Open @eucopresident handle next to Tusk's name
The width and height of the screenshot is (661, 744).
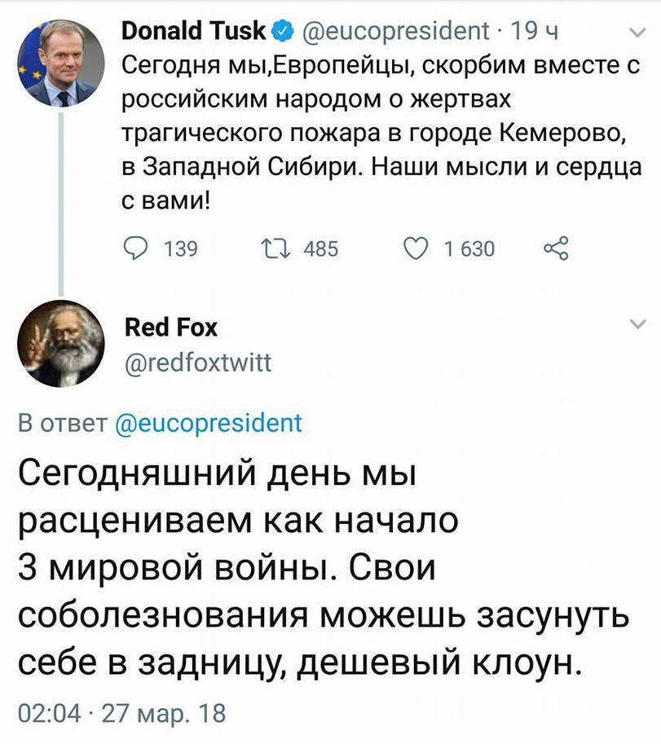[x=394, y=31]
